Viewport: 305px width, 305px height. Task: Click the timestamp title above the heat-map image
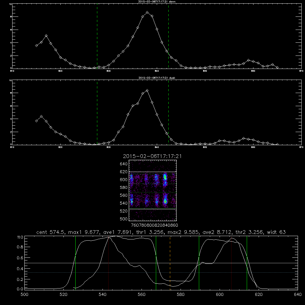pos(152,156)
